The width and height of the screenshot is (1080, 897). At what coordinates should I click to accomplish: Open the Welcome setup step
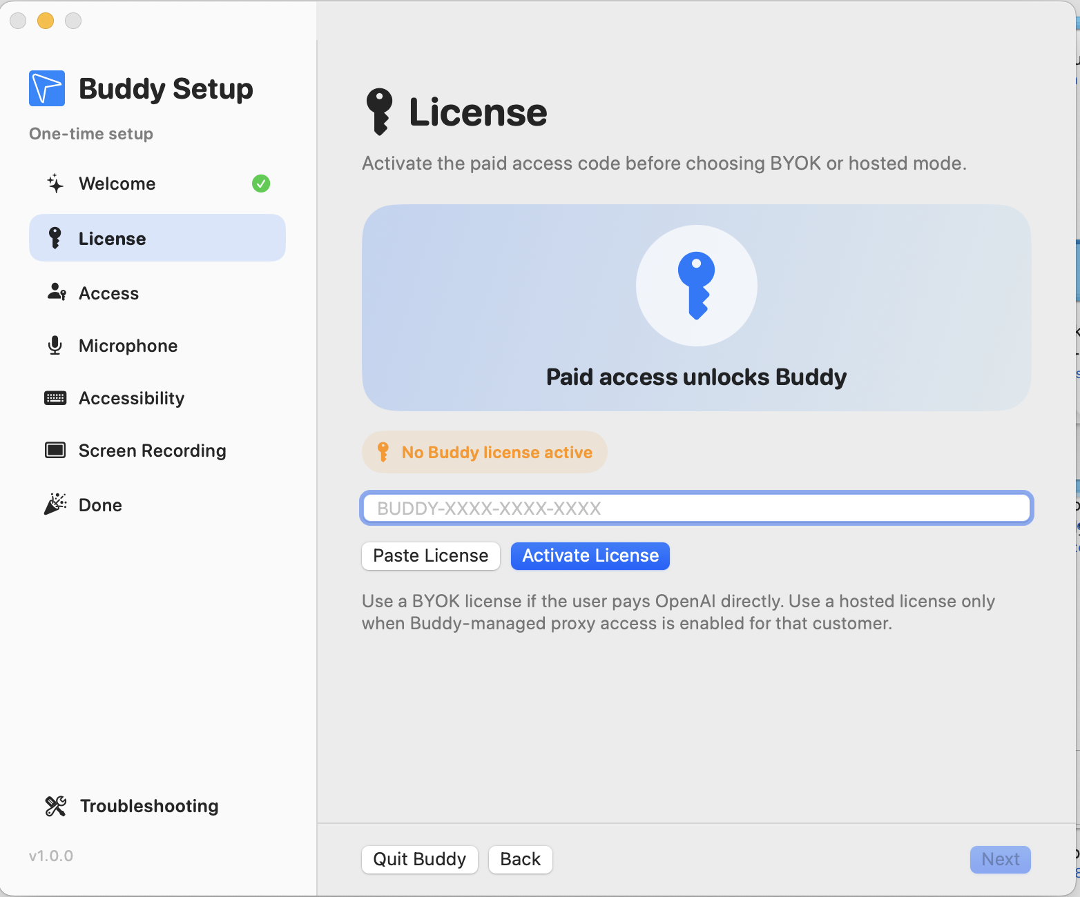pos(157,184)
